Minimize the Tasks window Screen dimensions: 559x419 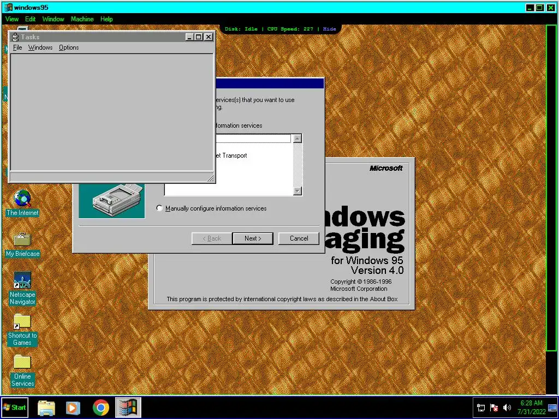(x=189, y=37)
